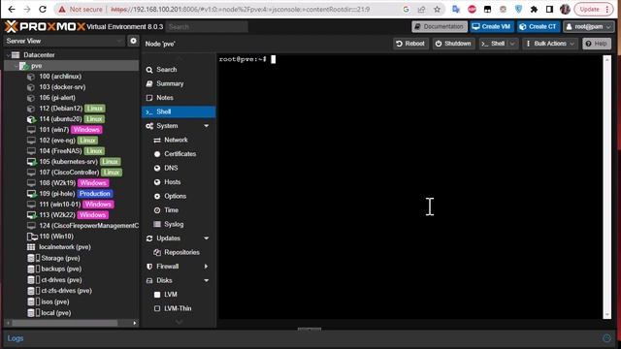The width and height of the screenshot is (621, 349).
Task: Select Storage (pve) storage entry
Action: pyautogui.click(x=60, y=259)
